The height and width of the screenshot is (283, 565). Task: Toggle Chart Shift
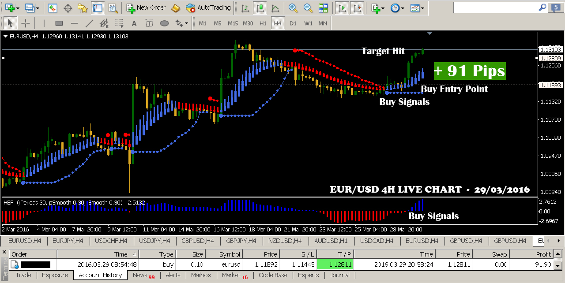[x=358, y=8]
